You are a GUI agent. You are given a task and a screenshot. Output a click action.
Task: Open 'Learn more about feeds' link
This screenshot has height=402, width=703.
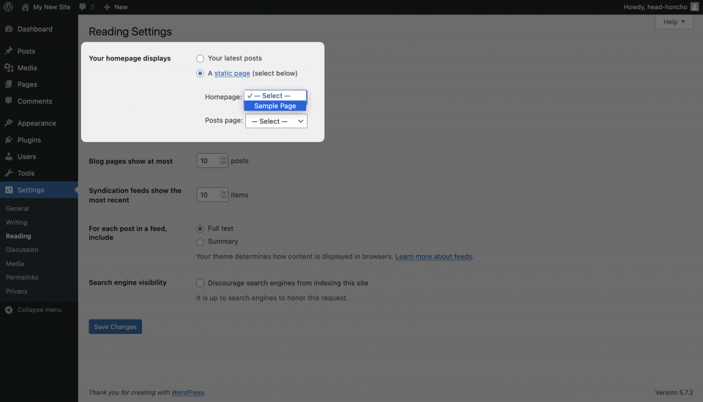click(434, 257)
